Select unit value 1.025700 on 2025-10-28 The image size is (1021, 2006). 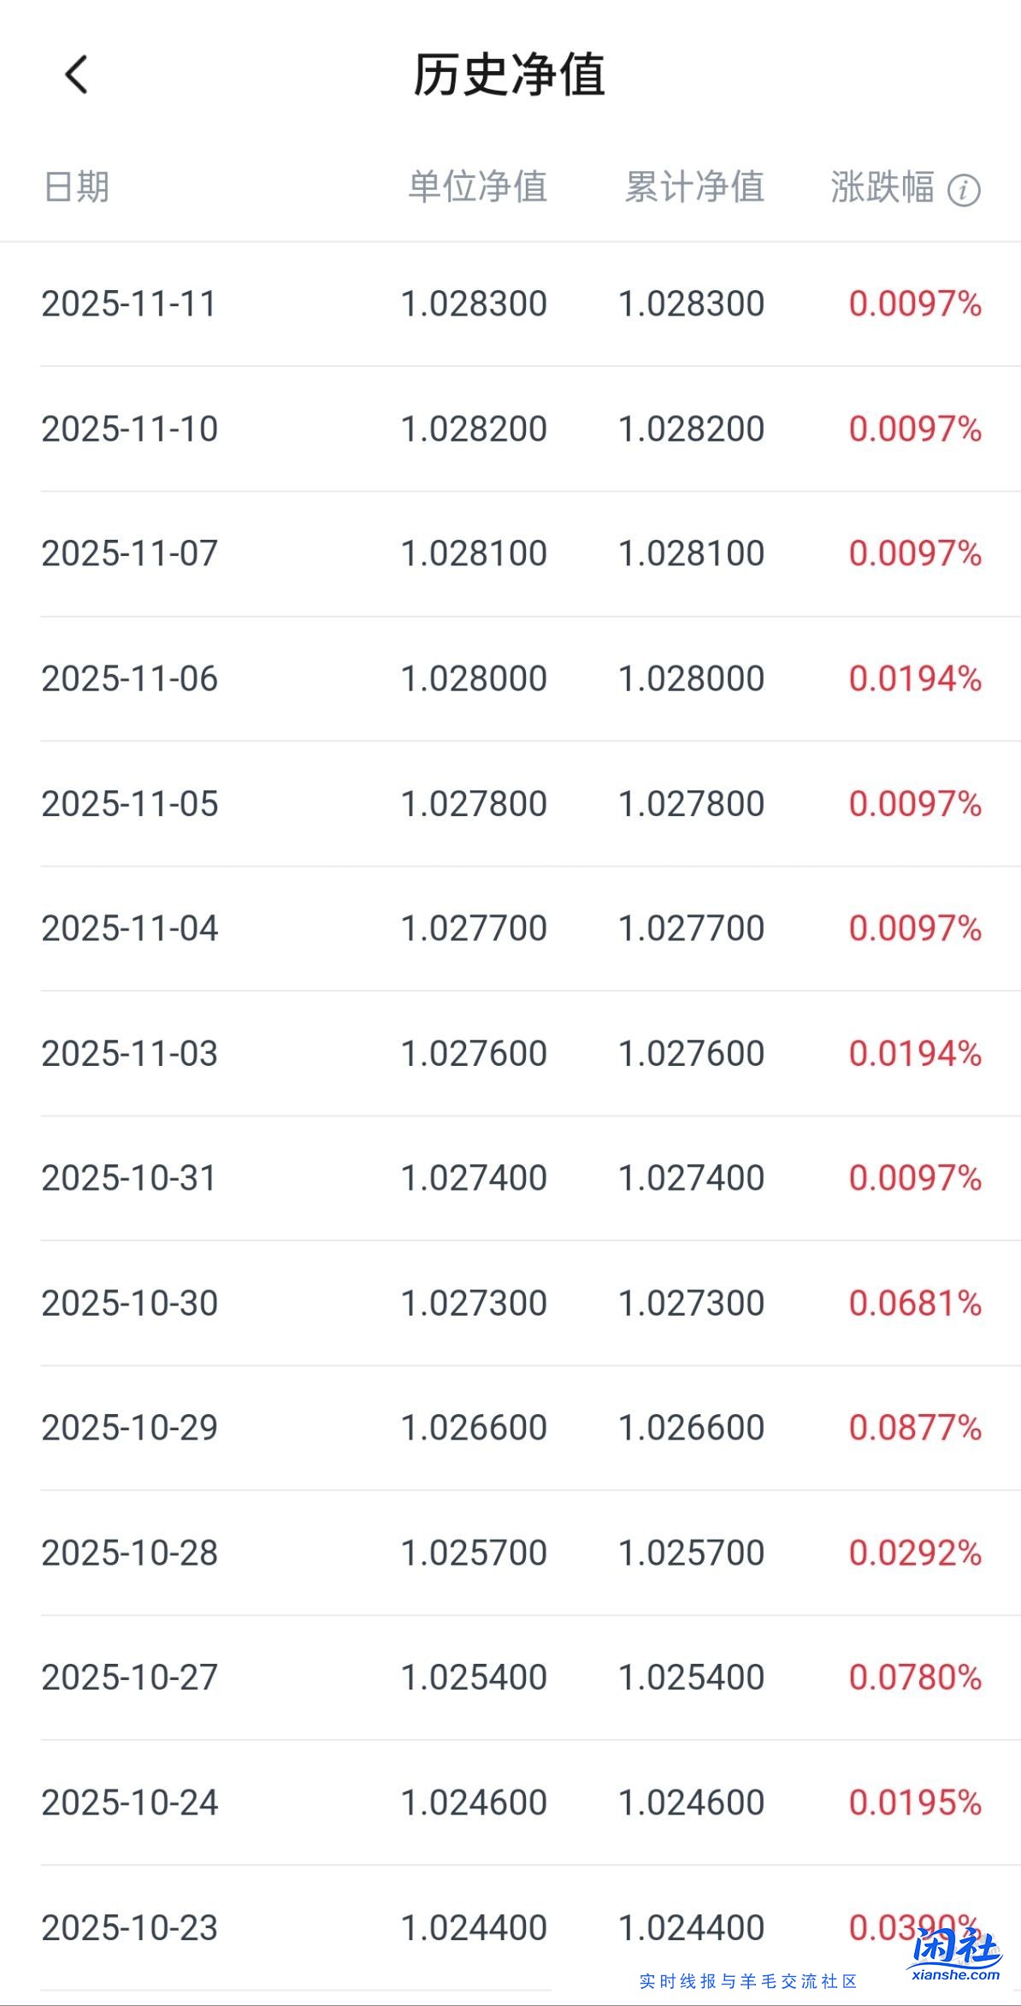[x=474, y=1553]
